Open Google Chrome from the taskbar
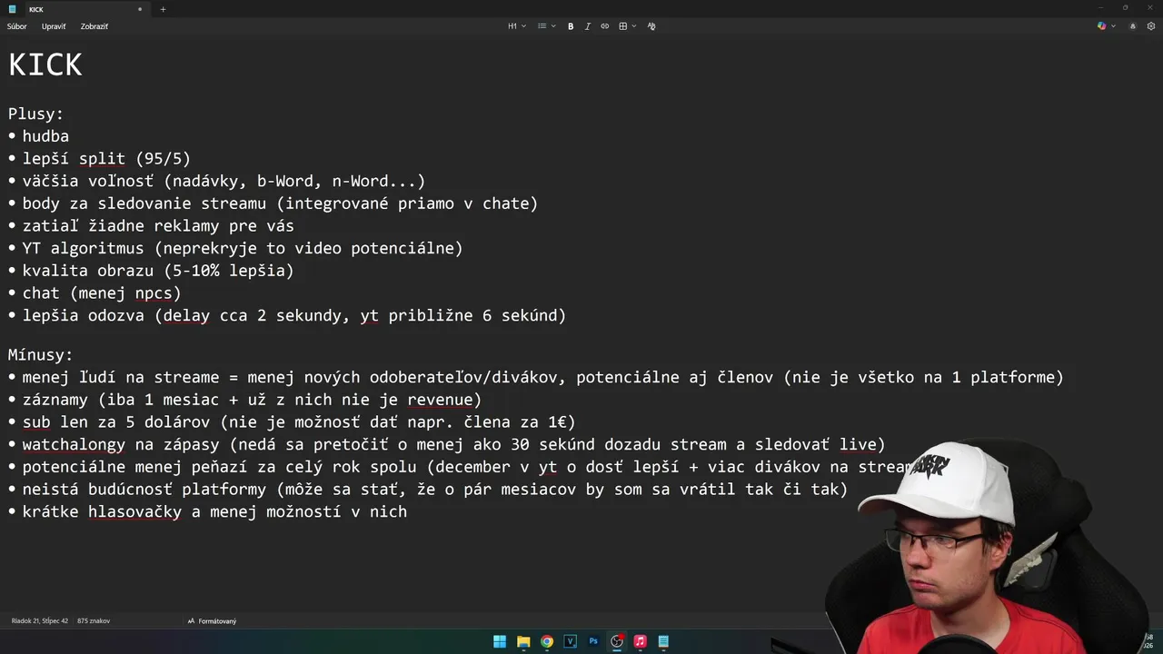Image resolution: width=1163 pixels, height=654 pixels. tap(547, 641)
